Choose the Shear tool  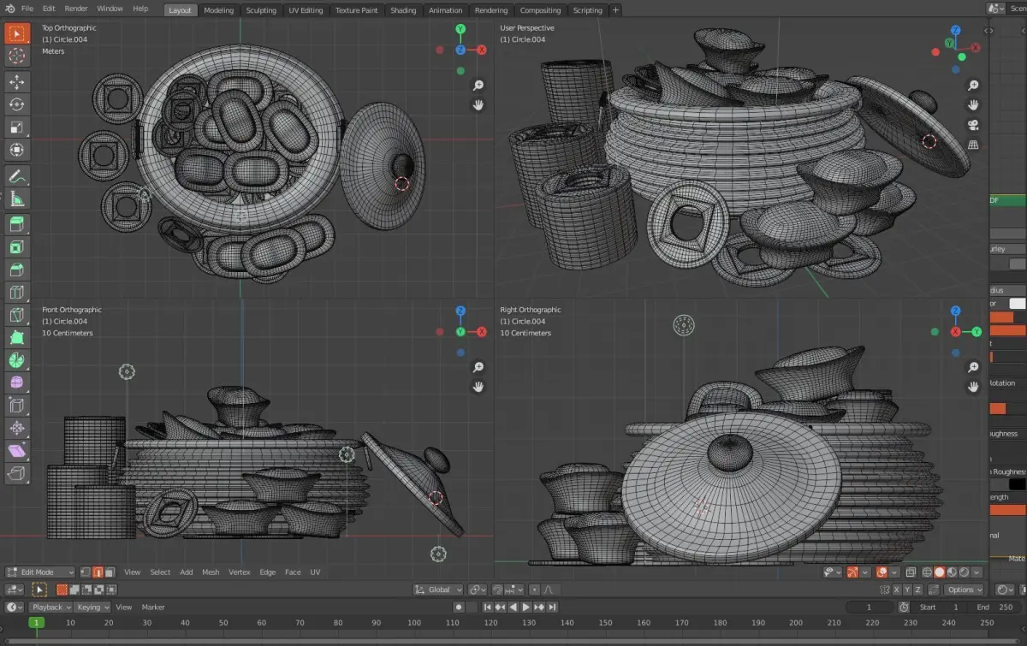click(16, 450)
